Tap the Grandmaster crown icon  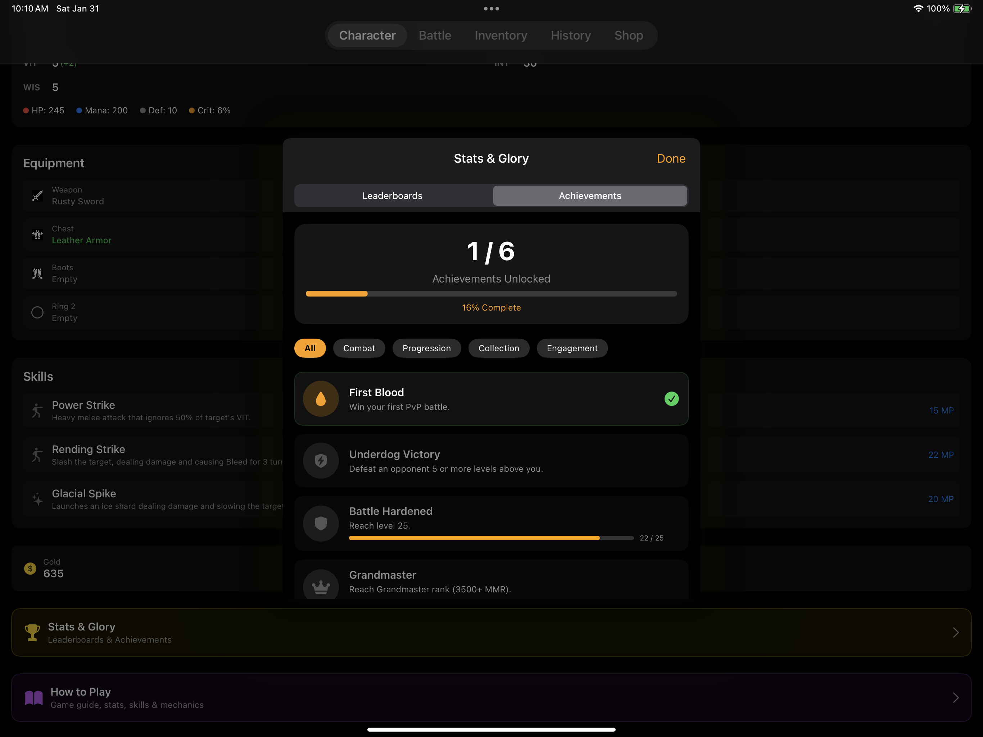[x=320, y=586]
